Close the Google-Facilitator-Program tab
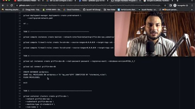The image size is (195, 109). [x=140, y=1]
